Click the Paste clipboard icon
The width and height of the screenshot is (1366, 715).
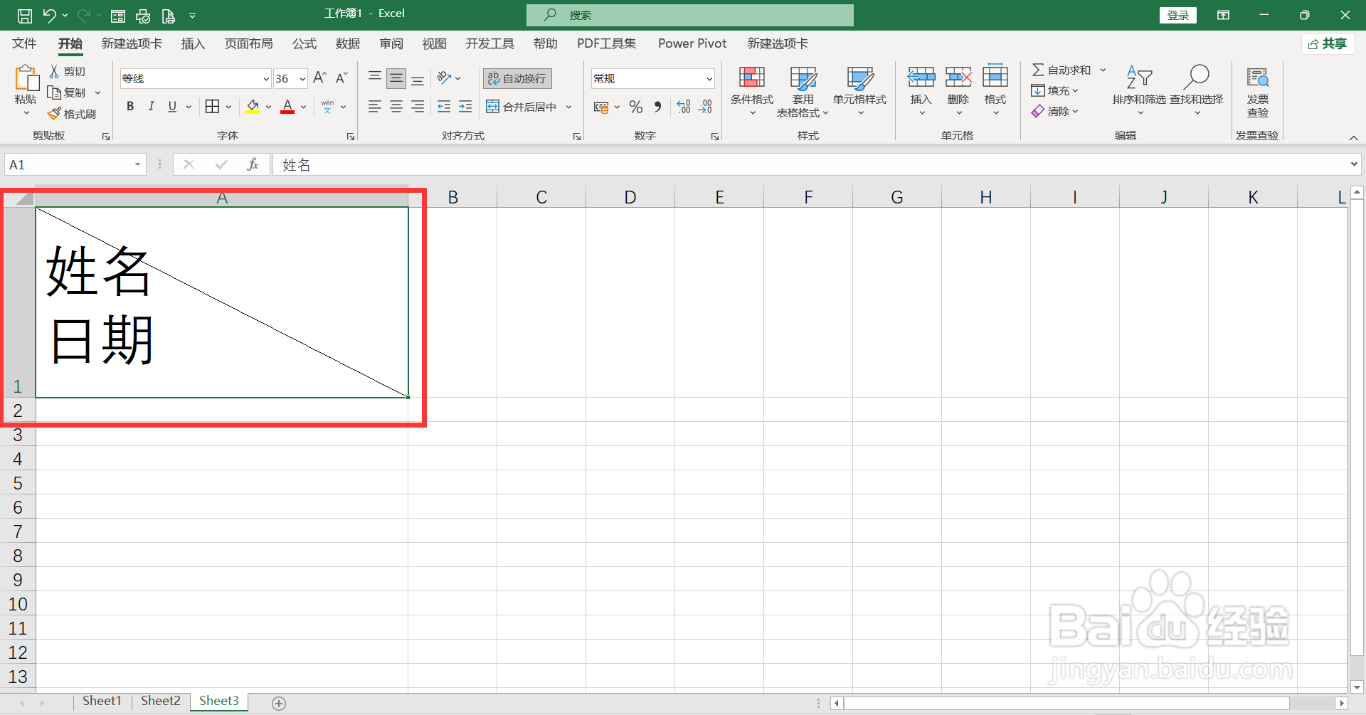click(x=26, y=78)
